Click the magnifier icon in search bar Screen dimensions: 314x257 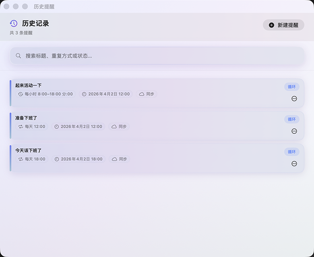[x=19, y=56]
